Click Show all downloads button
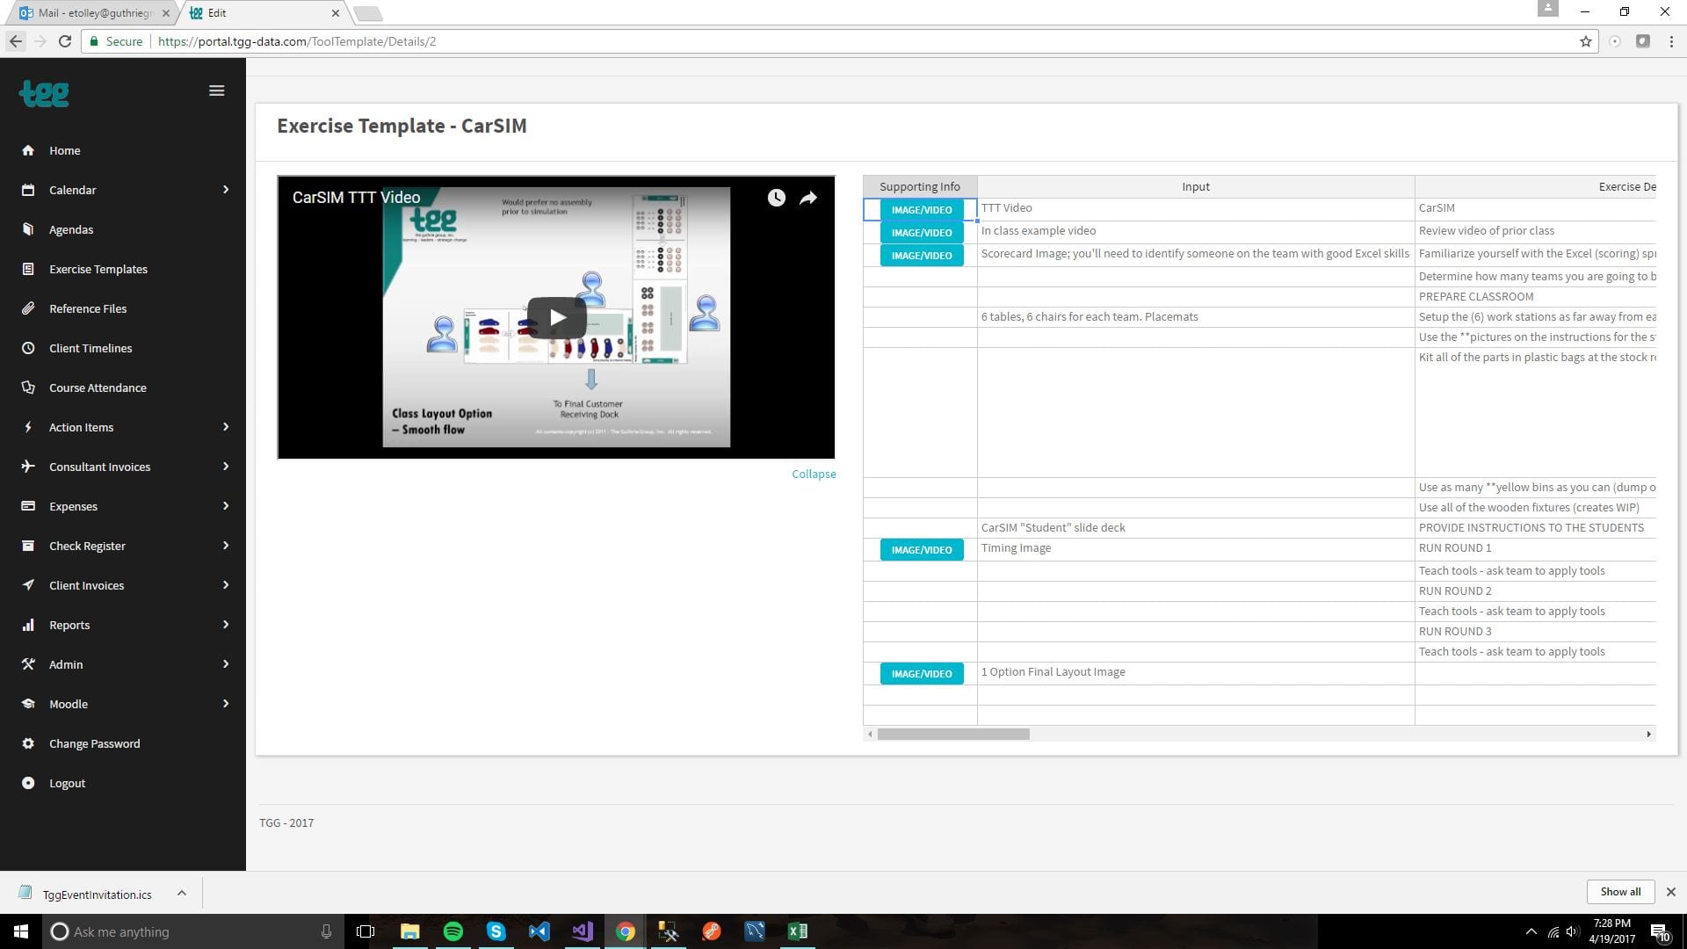1687x949 pixels. [x=1620, y=891]
